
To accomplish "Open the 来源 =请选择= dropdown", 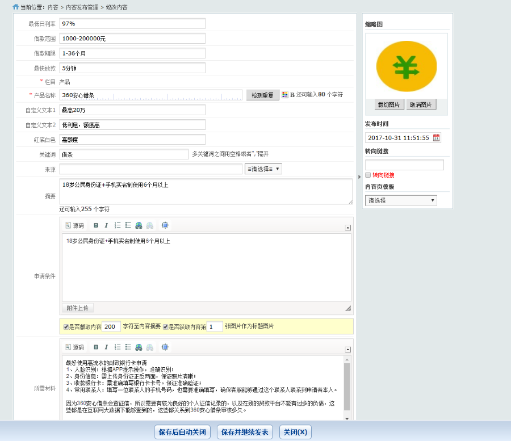I will [263, 169].
